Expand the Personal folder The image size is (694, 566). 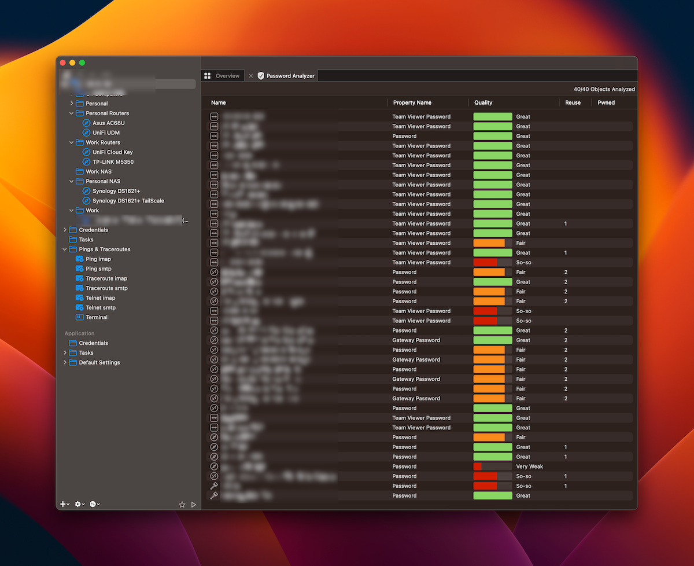pyautogui.click(x=72, y=104)
